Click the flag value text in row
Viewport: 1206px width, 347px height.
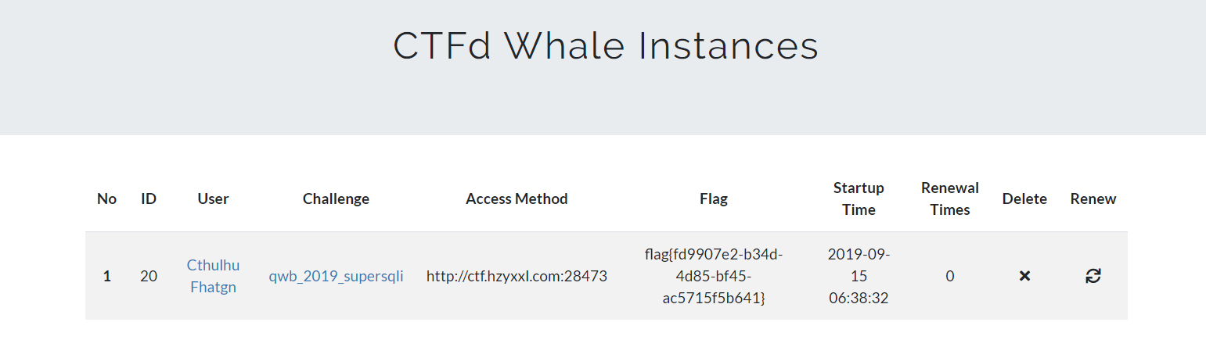[x=713, y=276]
